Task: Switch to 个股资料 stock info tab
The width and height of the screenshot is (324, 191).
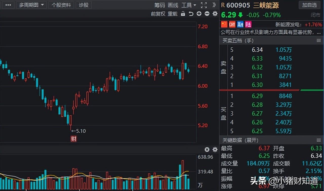Action: 61,5
